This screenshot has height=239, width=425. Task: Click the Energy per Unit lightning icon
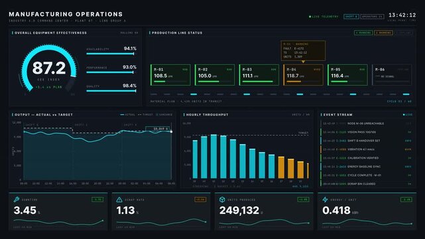pos(325,200)
